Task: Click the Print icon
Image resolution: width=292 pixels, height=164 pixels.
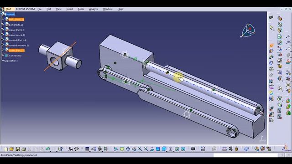Action: tap(23, 149)
